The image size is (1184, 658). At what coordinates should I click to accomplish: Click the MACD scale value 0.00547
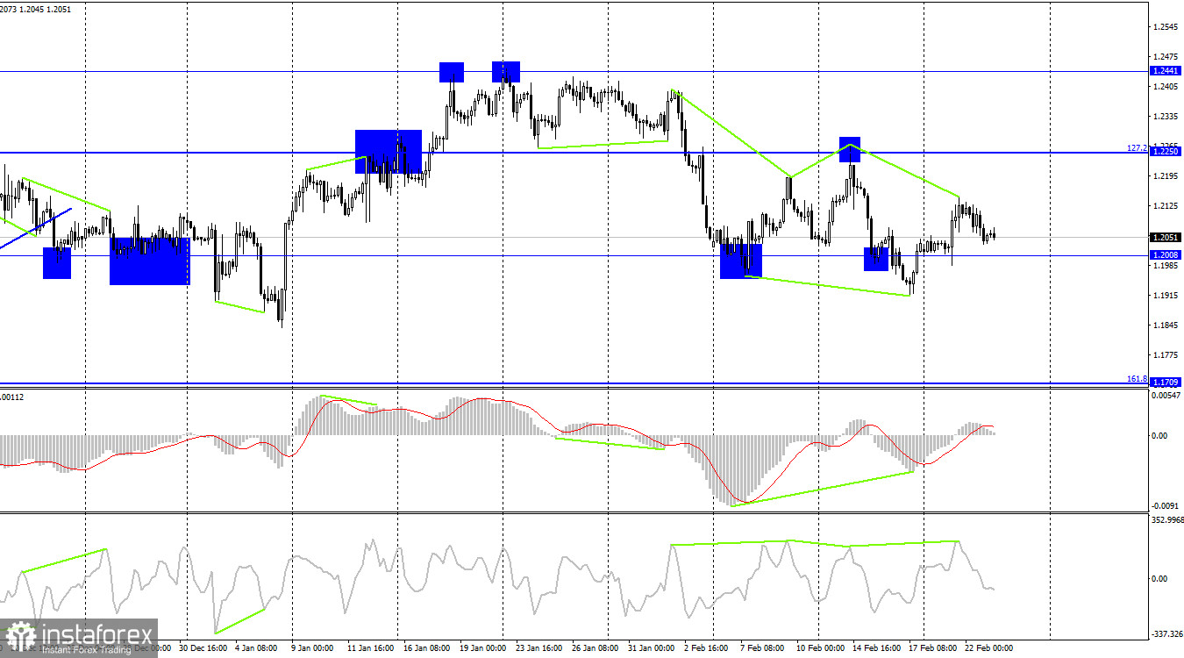(1166, 397)
